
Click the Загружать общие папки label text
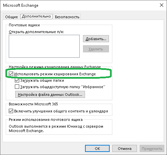42,80
